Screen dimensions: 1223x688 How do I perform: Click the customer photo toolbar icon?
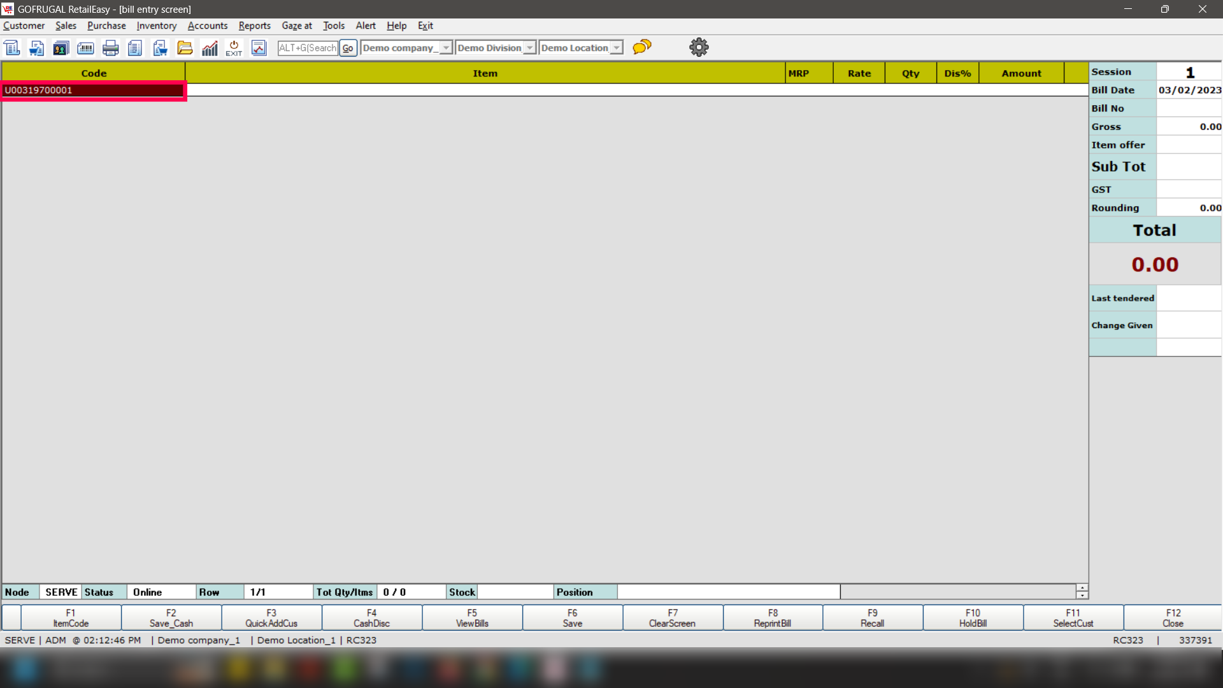coord(61,48)
